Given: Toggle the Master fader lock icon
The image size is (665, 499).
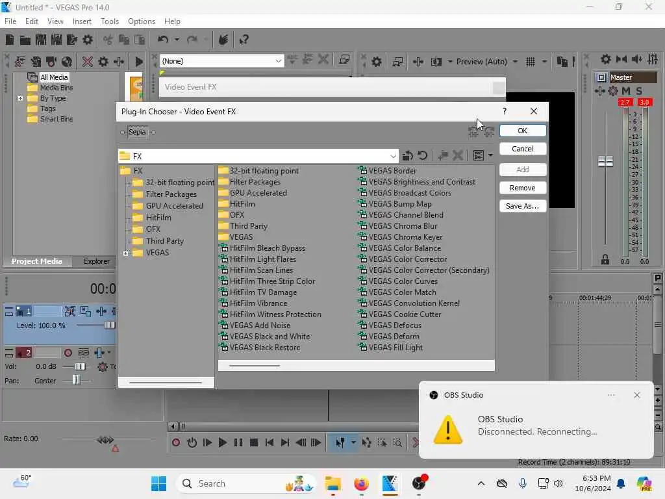Looking at the screenshot, I should tap(605, 260).
